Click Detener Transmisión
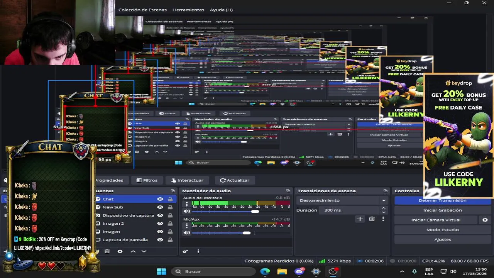 coord(442,200)
